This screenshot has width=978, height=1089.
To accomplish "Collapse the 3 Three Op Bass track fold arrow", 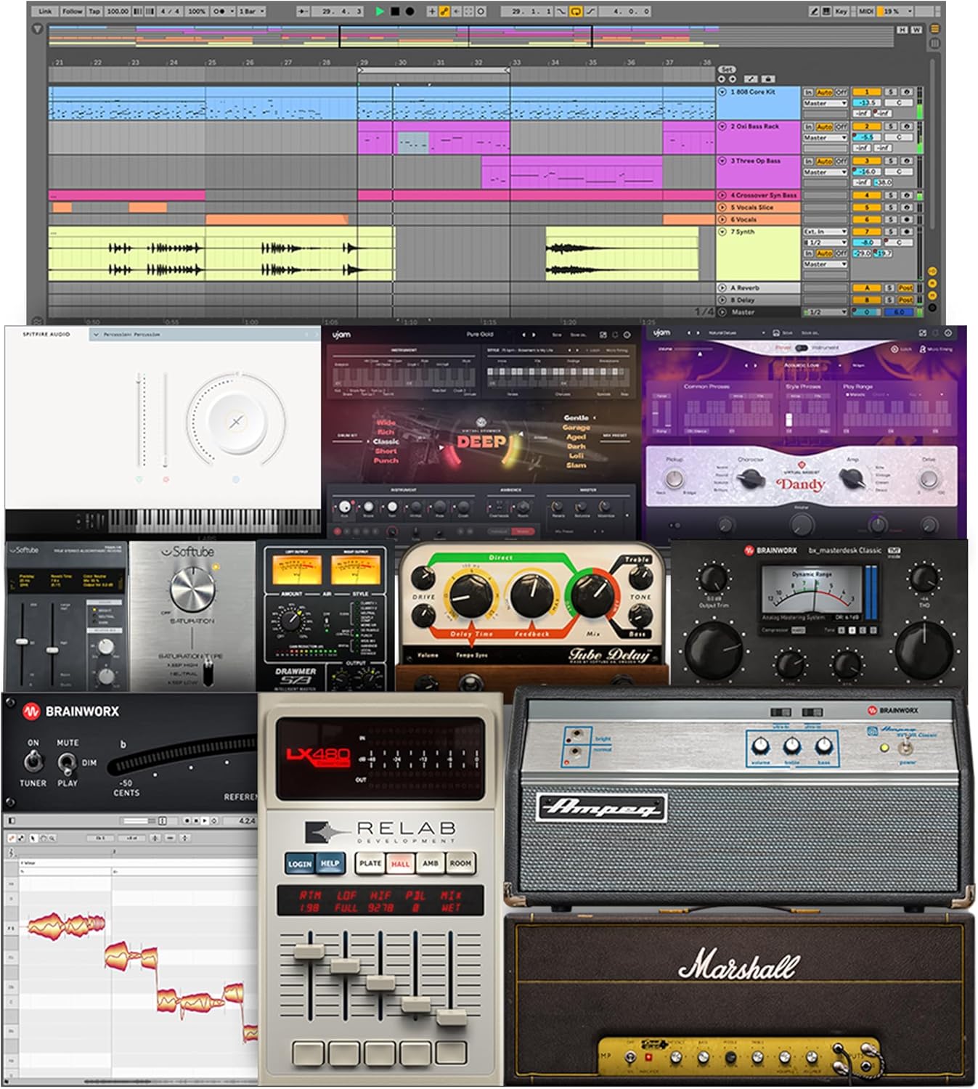I will click(x=722, y=160).
